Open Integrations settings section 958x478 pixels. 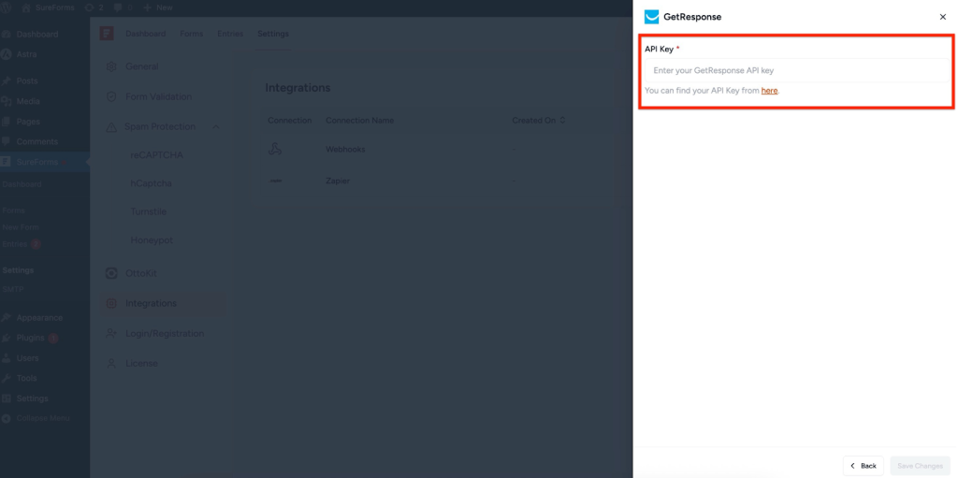tap(163, 303)
